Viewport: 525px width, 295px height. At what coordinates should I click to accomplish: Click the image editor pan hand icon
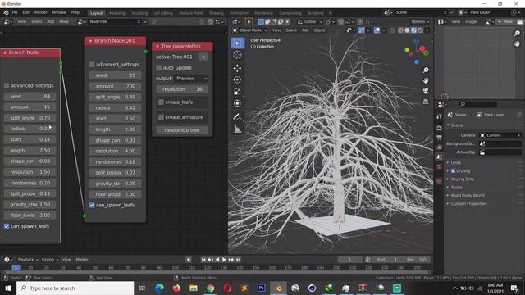pyautogui.click(x=518, y=43)
